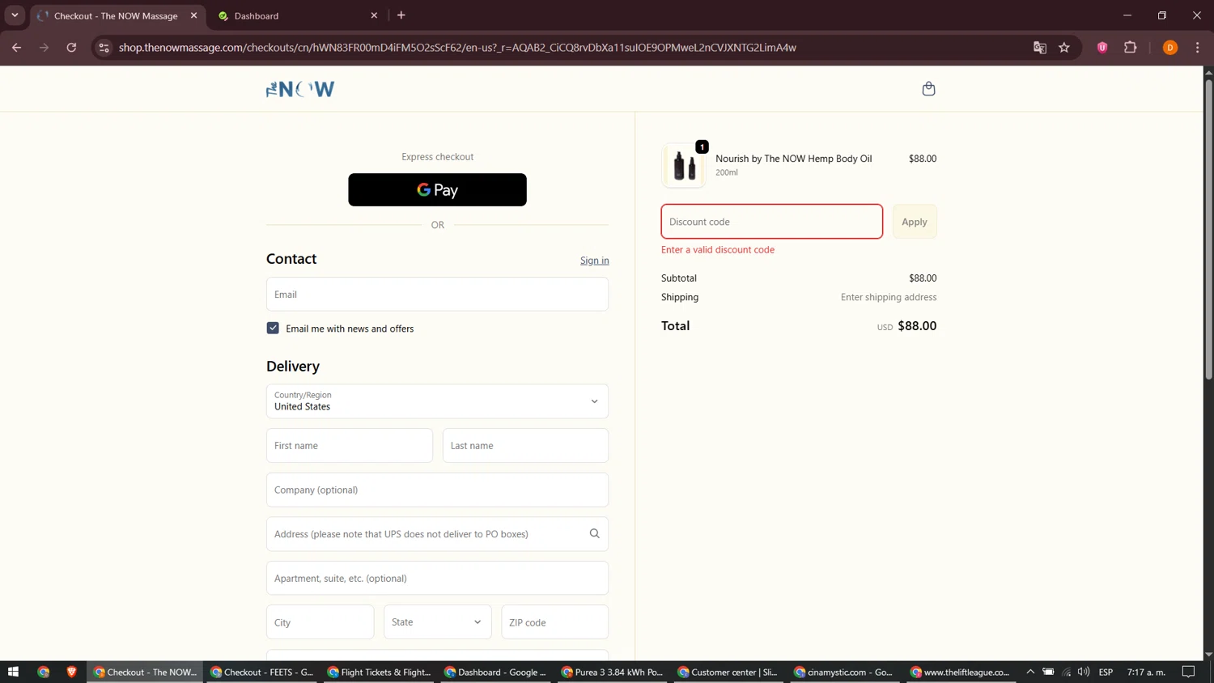This screenshot has height=683, width=1214.
Task: View site information icon in address bar
Action: coord(104,48)
